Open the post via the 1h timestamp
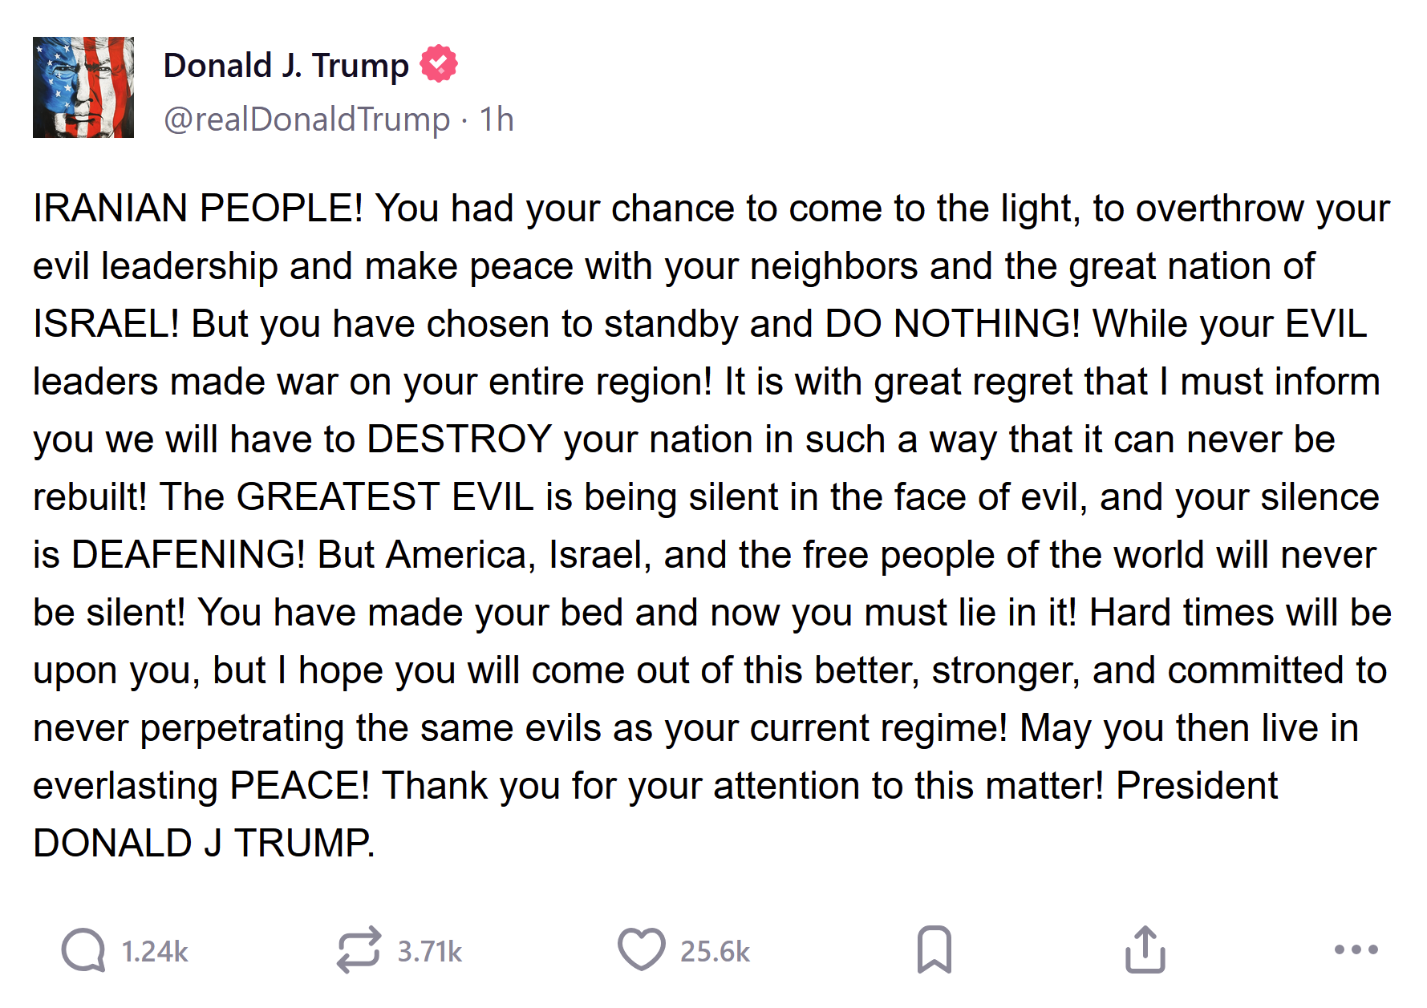 tap(497, 119)
